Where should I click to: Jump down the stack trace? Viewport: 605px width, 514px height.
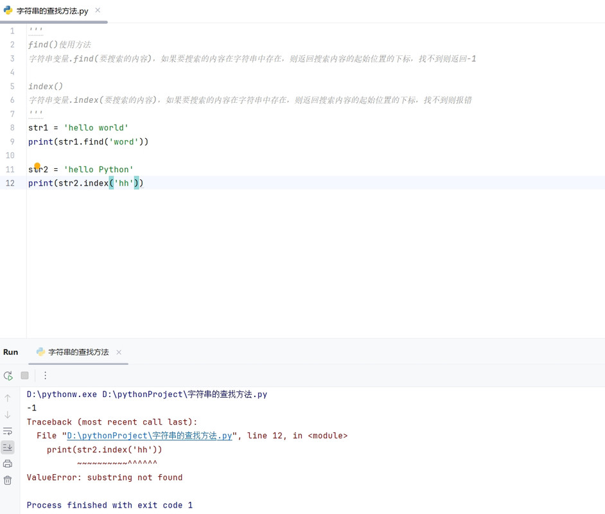8,415
